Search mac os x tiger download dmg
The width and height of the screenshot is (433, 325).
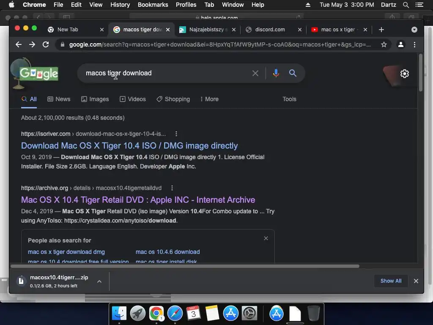(66, 252)
